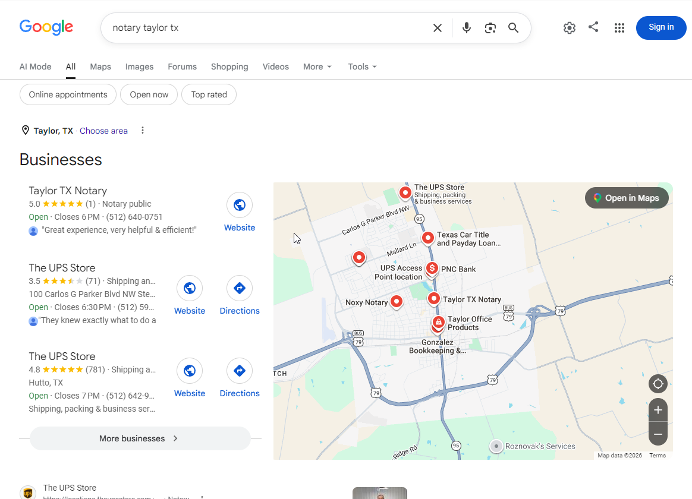Click Texas Car Title map pin
Screen dimensions: 692x499
click(427, 238)
